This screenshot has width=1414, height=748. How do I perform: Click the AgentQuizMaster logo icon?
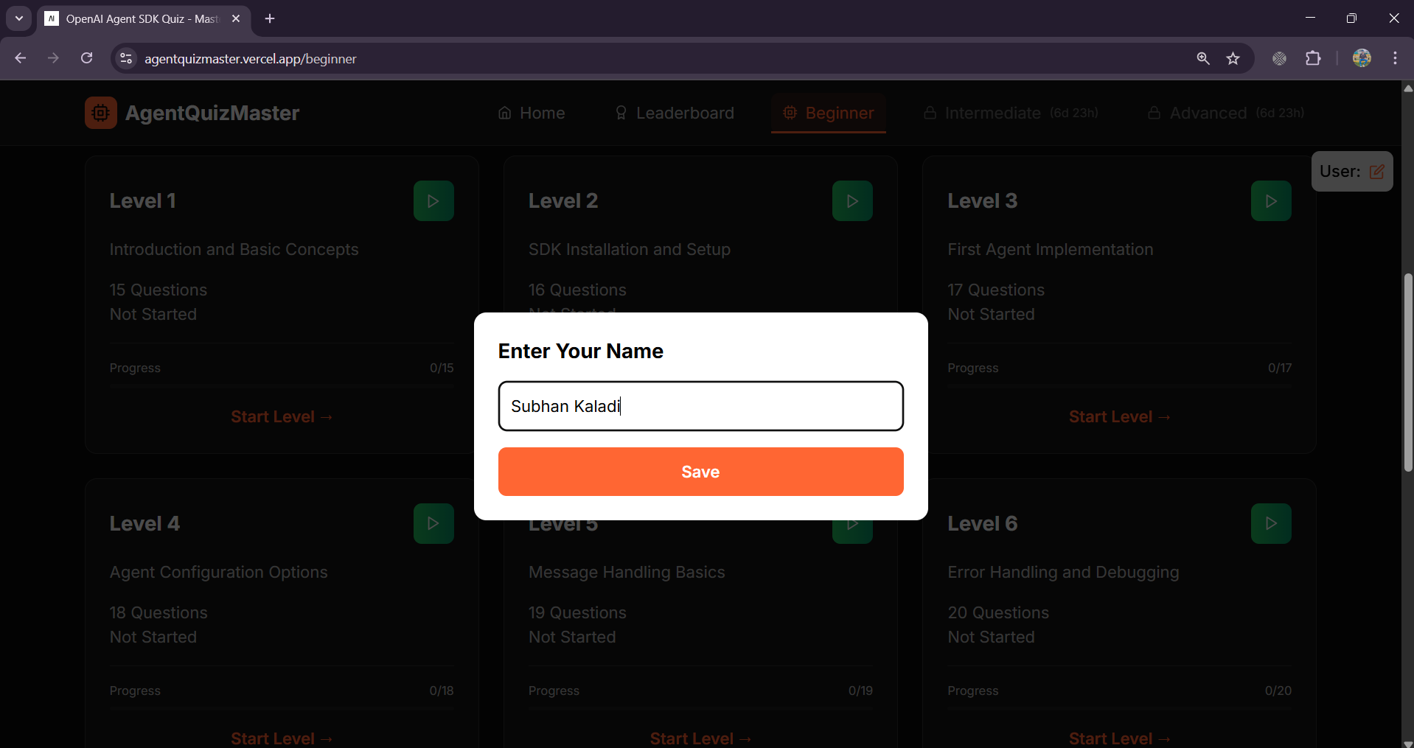point(101,113)
